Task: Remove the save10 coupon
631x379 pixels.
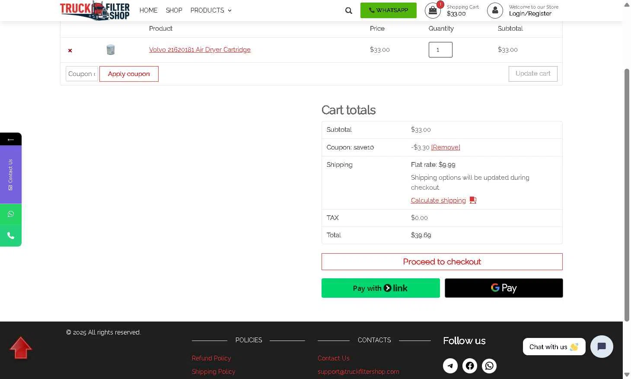Action: tap(446, 147)
